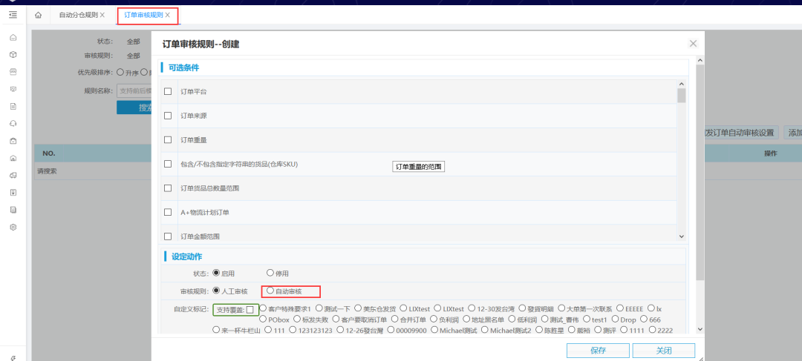Select the 美东仓发货 custom mark radio
The image size is (802, 361).
358,308
